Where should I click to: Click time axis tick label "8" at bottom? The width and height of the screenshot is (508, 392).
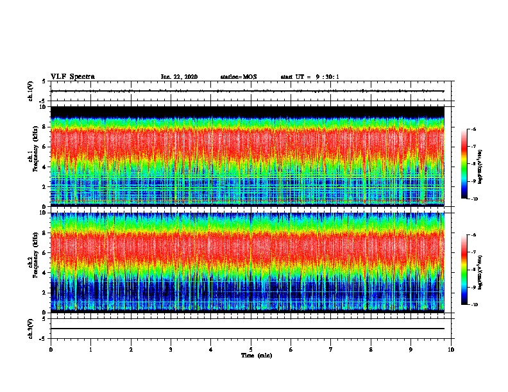(371, 350)
